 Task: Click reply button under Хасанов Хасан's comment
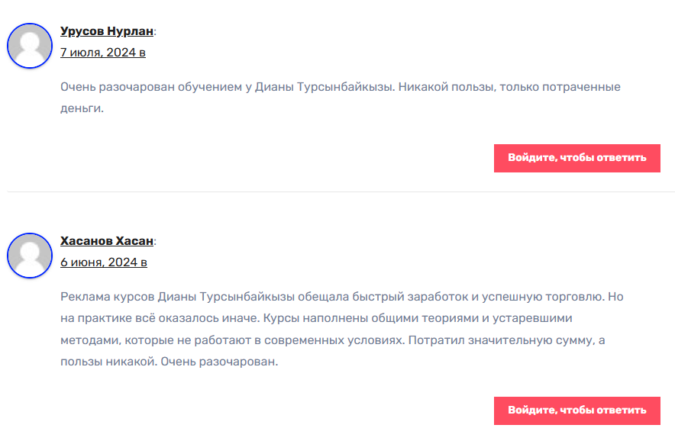point(576,411)
